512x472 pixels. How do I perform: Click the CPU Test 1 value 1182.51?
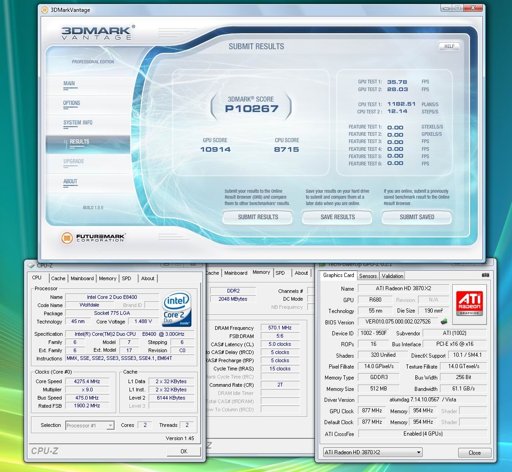(x=401, y=104)
